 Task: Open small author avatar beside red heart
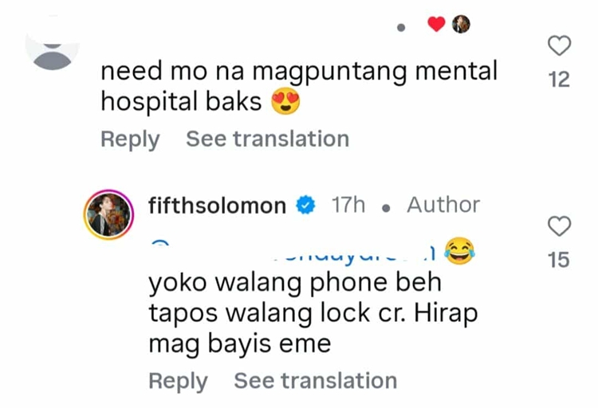(461, 25)
